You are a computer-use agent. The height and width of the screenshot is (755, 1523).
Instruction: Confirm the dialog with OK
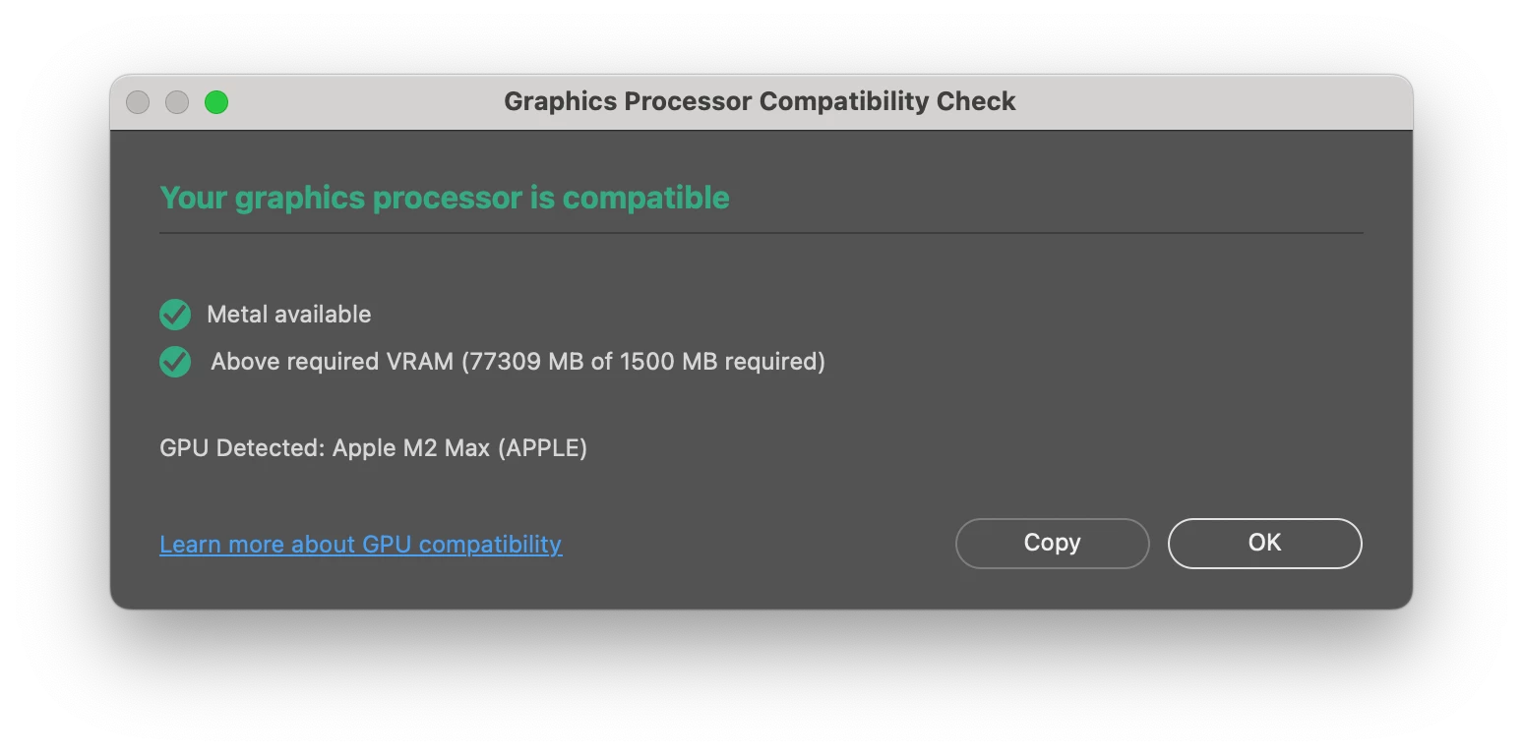1264,543
